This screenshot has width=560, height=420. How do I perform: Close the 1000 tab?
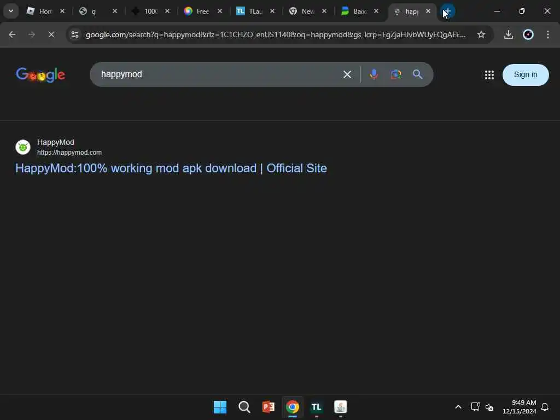coord(167,11)
